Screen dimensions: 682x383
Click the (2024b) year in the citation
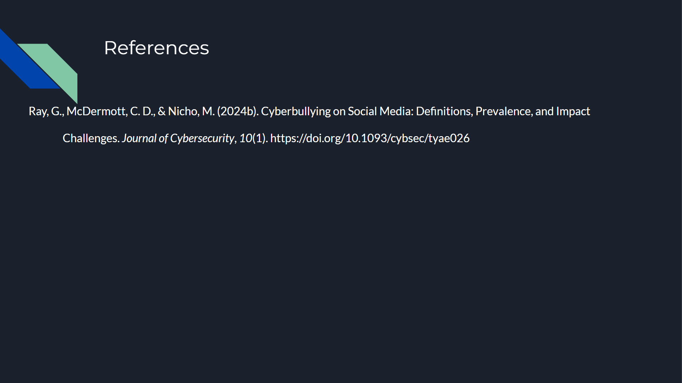point(237,111)
